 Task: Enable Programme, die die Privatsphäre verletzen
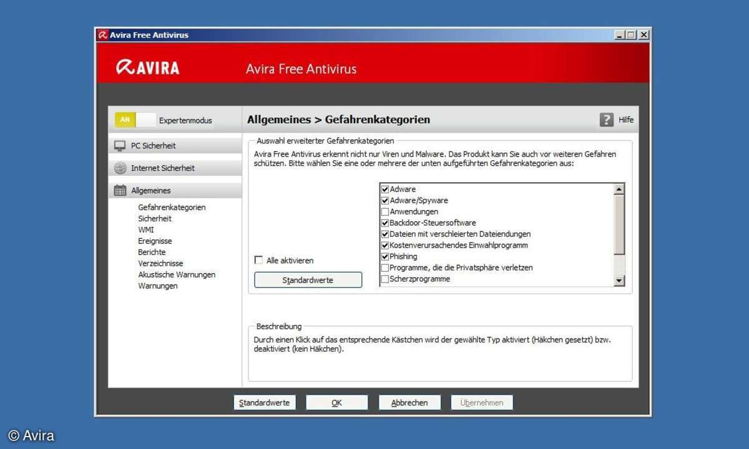pyautogui.click(x=385, y=268)
